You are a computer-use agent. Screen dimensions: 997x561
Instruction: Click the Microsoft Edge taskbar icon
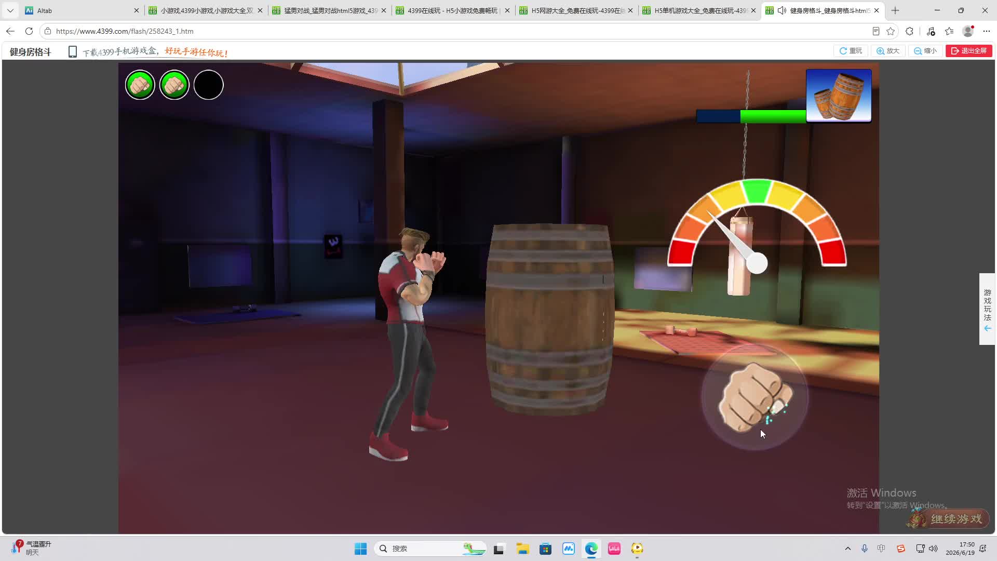tap(591, 549)
